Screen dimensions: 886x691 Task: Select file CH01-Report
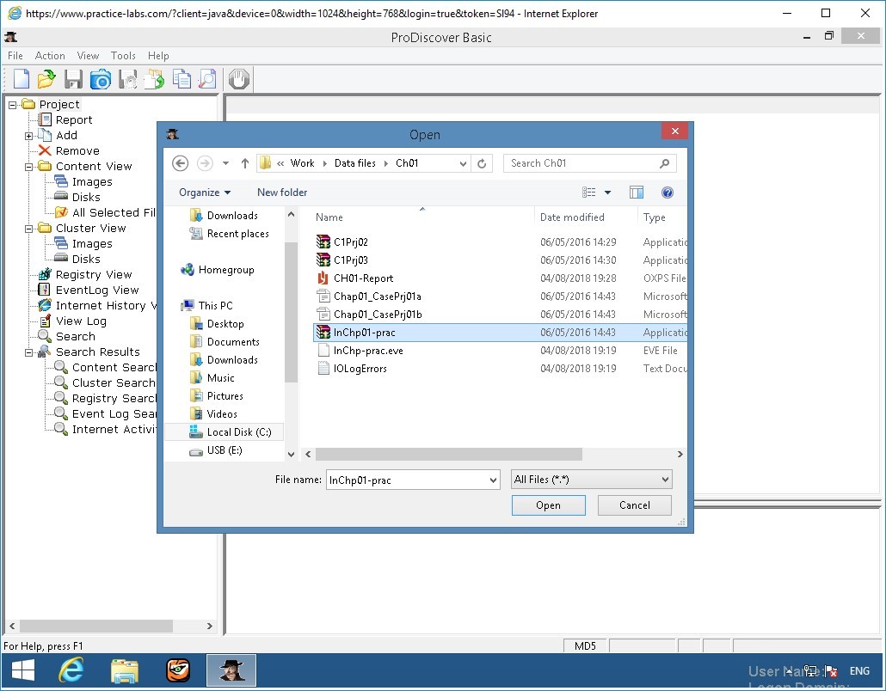[x=363, y=278]
